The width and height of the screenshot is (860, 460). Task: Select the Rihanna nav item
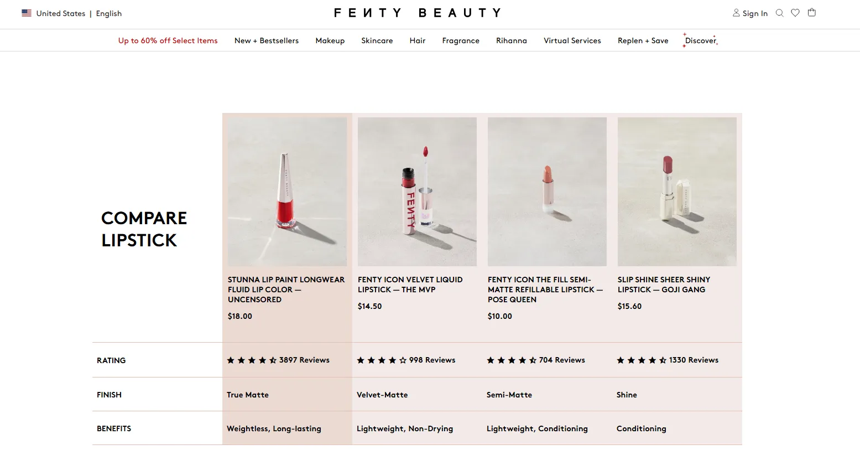[511, 40]
